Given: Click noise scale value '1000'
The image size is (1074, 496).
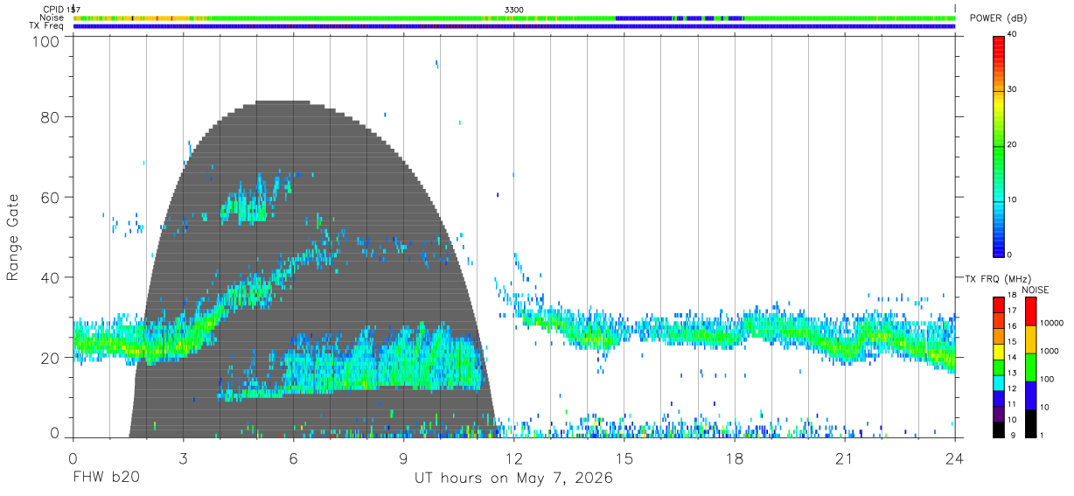Looking at the screenshot, I should [1049, 351].
